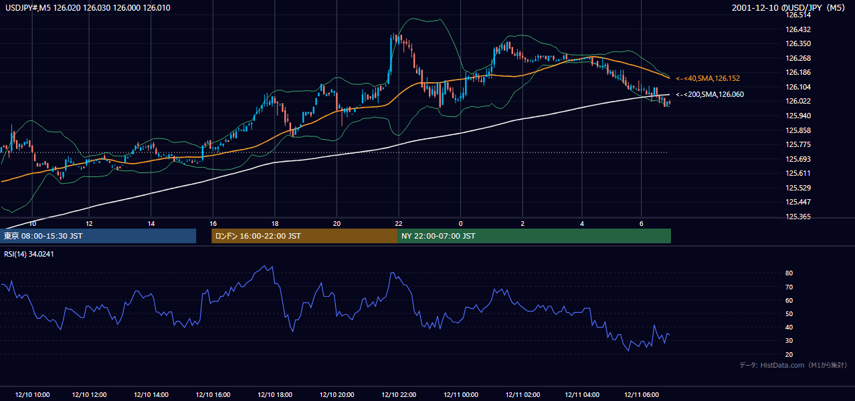This screenshot has height=401, width=855.
Task: Click RSI scale level 40
Action: (x=789, y=327)
